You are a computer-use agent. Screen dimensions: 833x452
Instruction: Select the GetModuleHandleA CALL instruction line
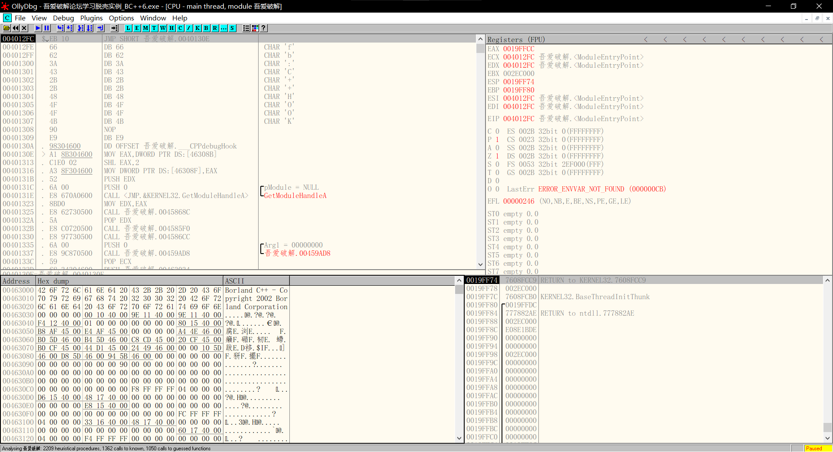pos(176,196)
